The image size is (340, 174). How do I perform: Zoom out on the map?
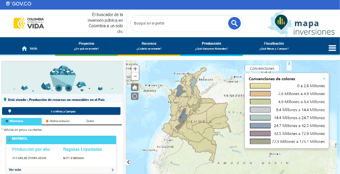135,76
